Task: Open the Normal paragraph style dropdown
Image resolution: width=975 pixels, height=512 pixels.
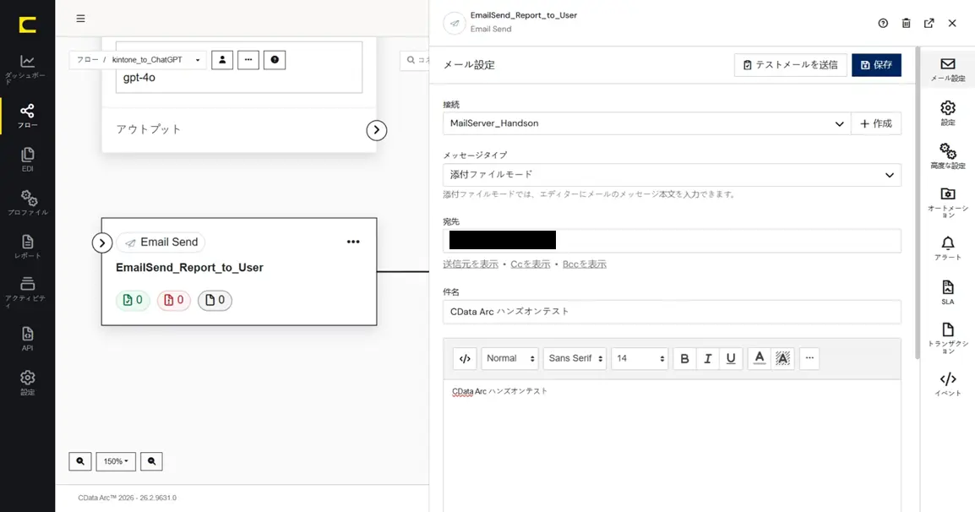Action: pyautogui.click(x=509, y=358)
